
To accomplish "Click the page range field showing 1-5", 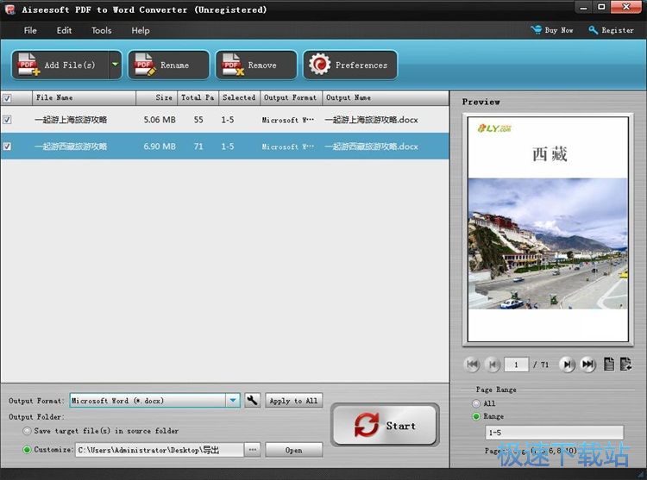I will [x=554, y=433].
